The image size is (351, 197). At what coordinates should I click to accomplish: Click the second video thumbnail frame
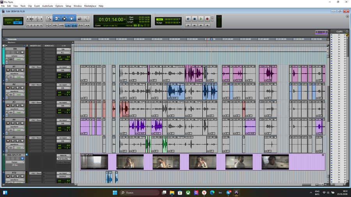(130, 162)
